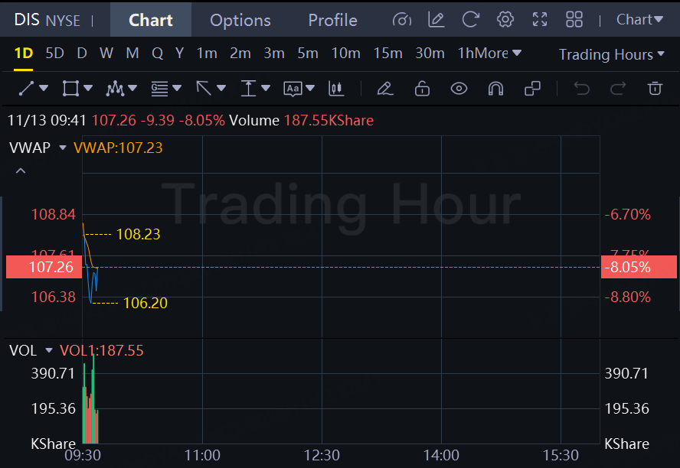The width and height of the screenshot is (680, 468).
Task: Select the 10m interval
Action: coord(345,54)
